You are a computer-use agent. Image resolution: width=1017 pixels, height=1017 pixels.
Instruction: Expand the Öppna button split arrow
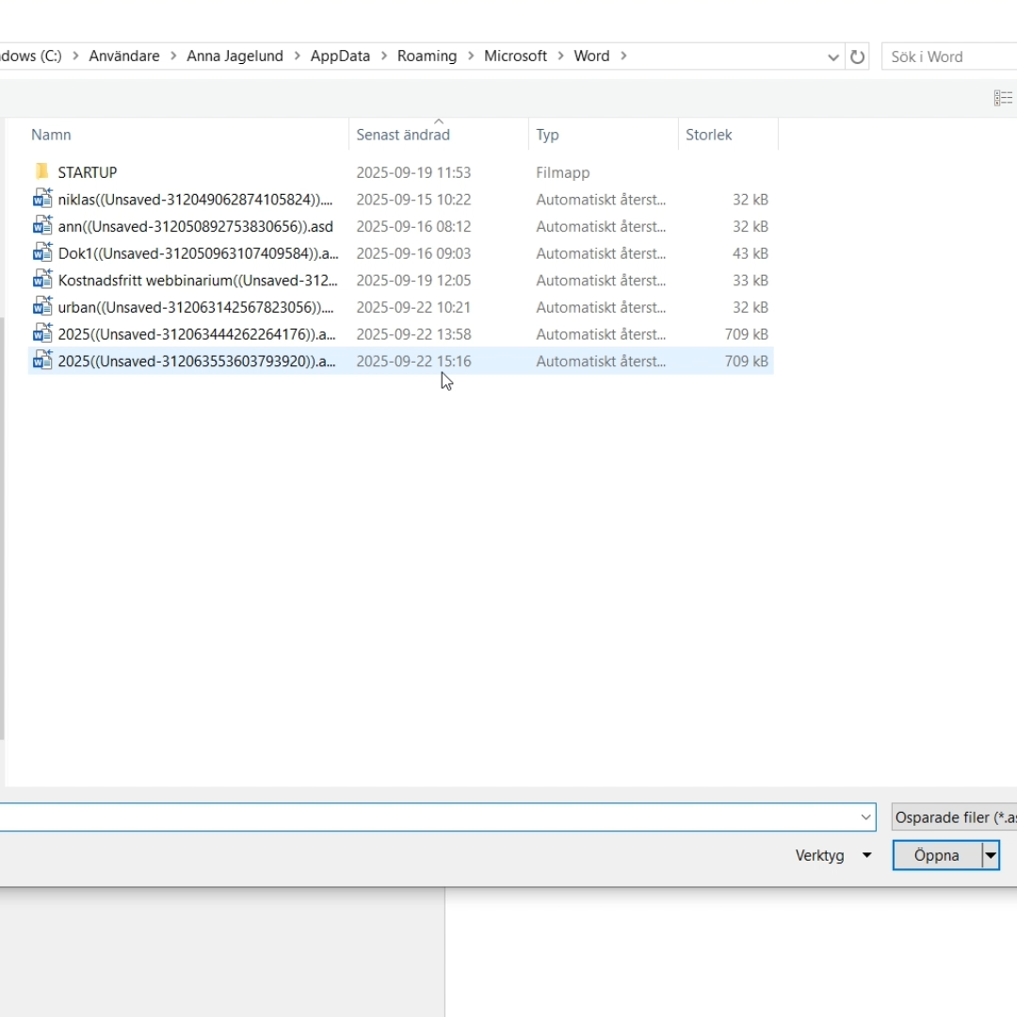[x=990, y=856]
